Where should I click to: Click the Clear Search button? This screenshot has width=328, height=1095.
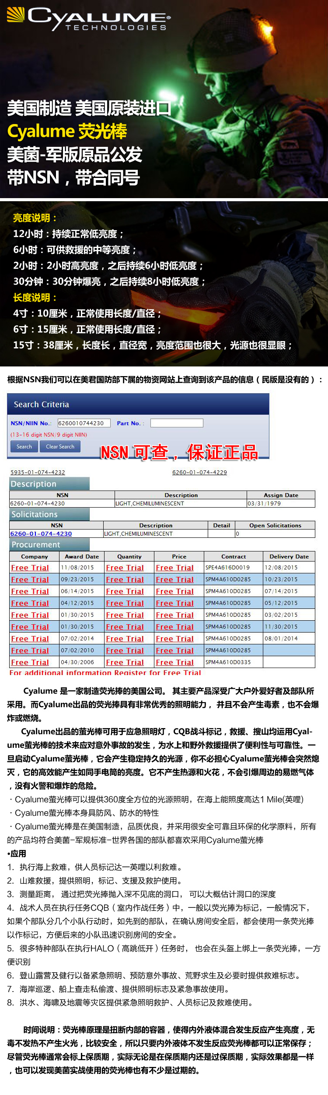pos(60,446)
